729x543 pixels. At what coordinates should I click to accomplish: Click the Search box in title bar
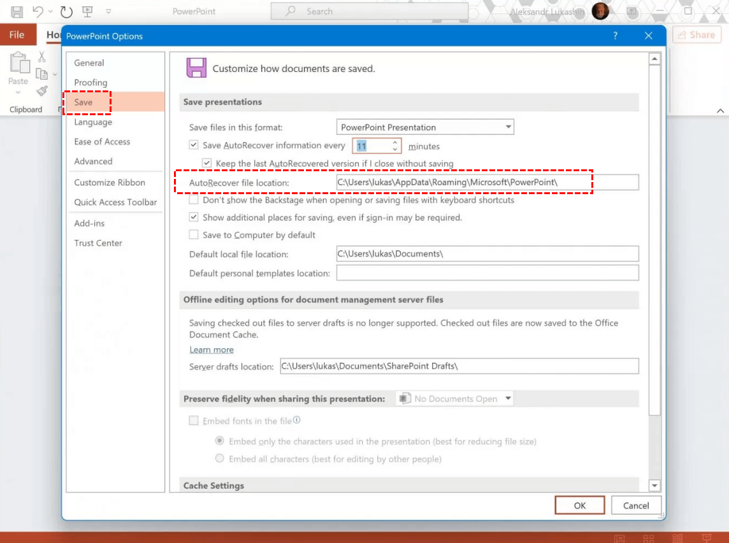pos(370,11)
